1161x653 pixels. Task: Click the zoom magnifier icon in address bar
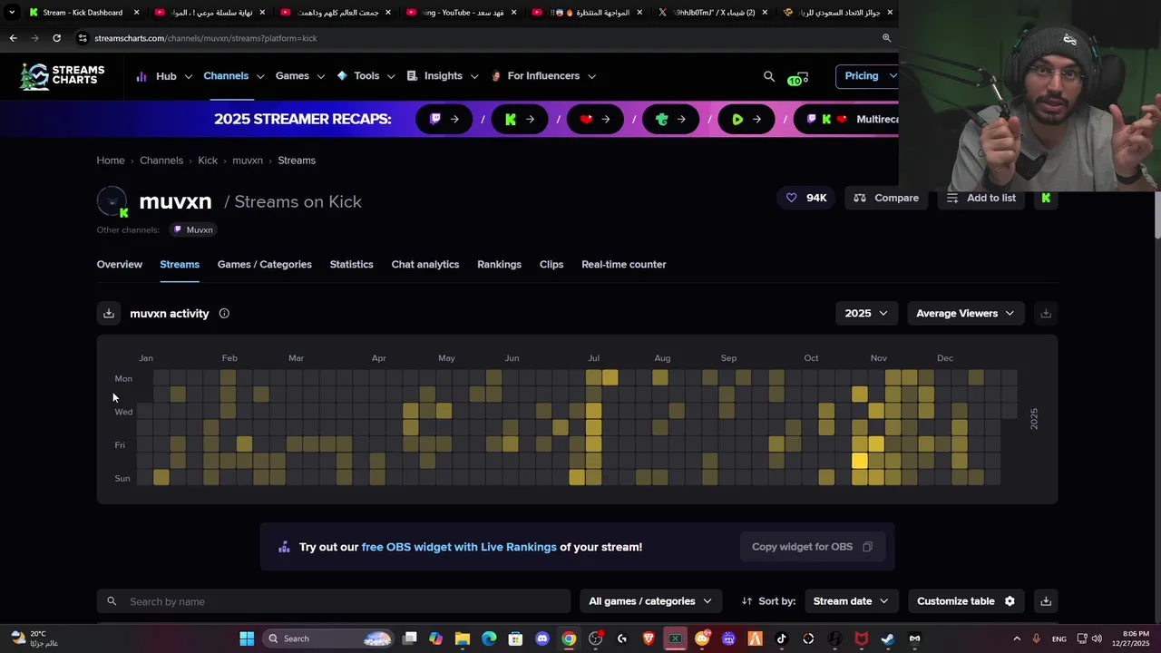tap(886, 38)
